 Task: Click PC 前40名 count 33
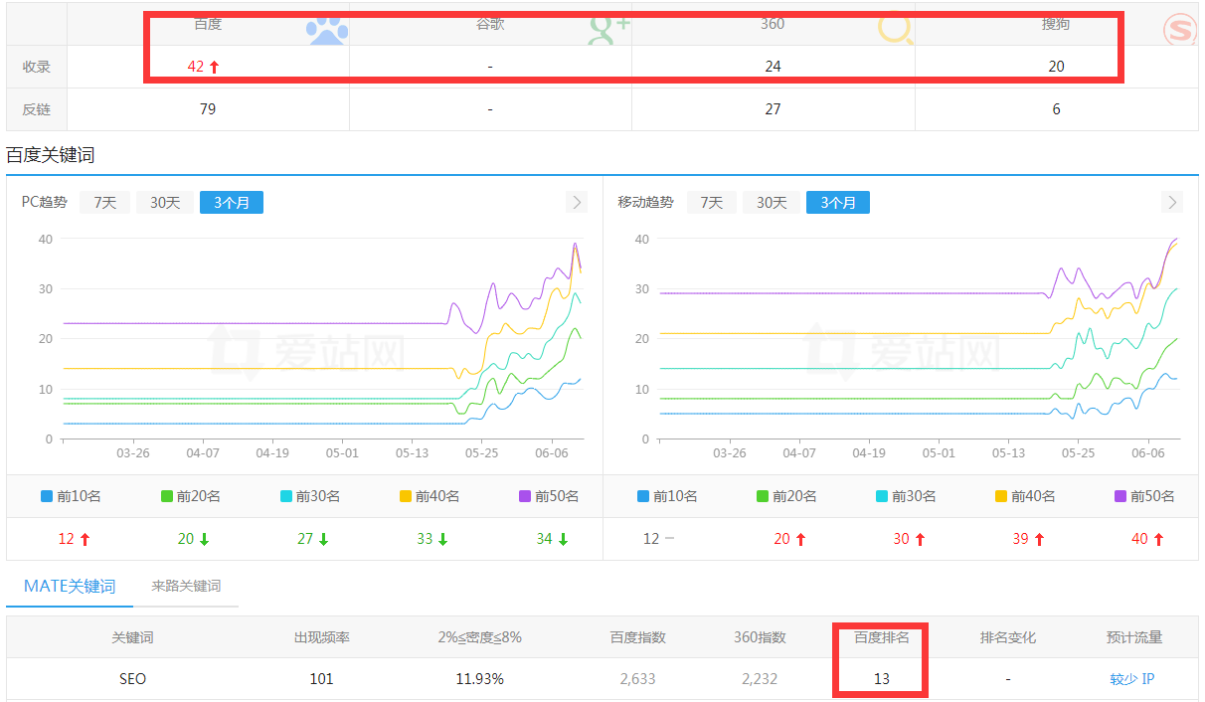[425, 539]
